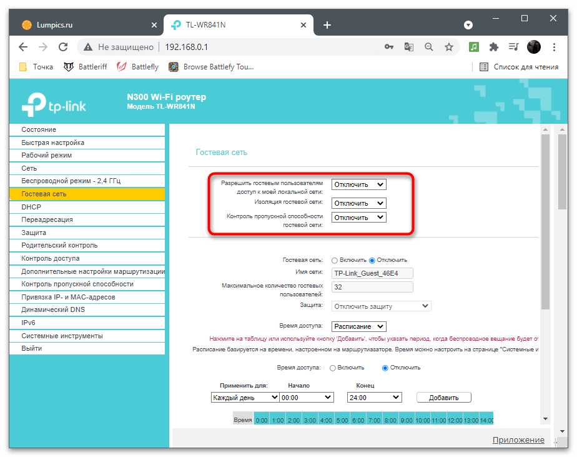Click the Имя сети input field
The width and height of the screenshot is (577, 457).
pyautogui.click(x=372, y=273)
